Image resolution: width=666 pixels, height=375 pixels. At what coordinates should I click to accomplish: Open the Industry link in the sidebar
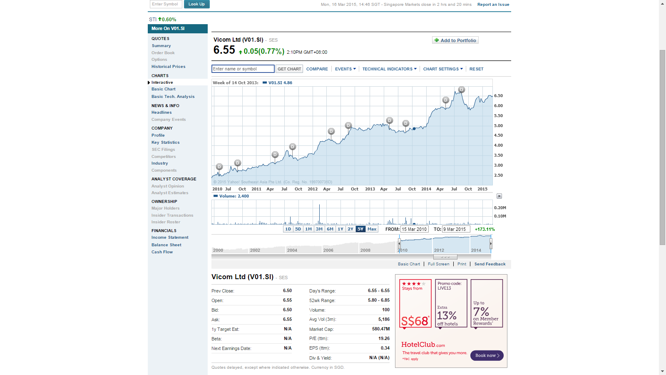160,163
